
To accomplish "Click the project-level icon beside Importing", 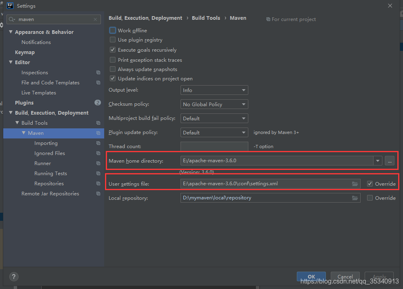I will 98,143.
